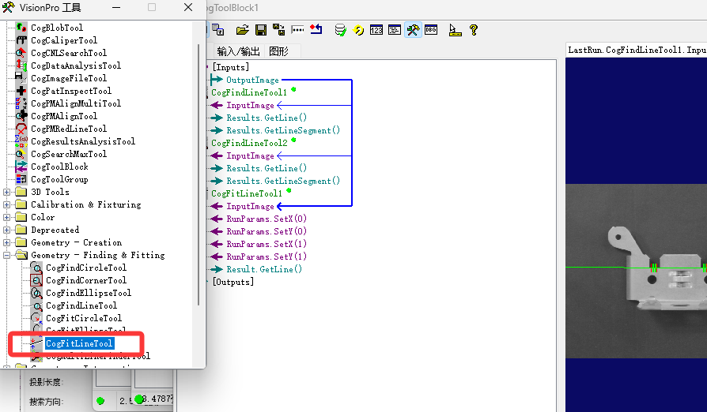
Task: Select CogImageFileTool in the tool list
Action: pos(69,78)
